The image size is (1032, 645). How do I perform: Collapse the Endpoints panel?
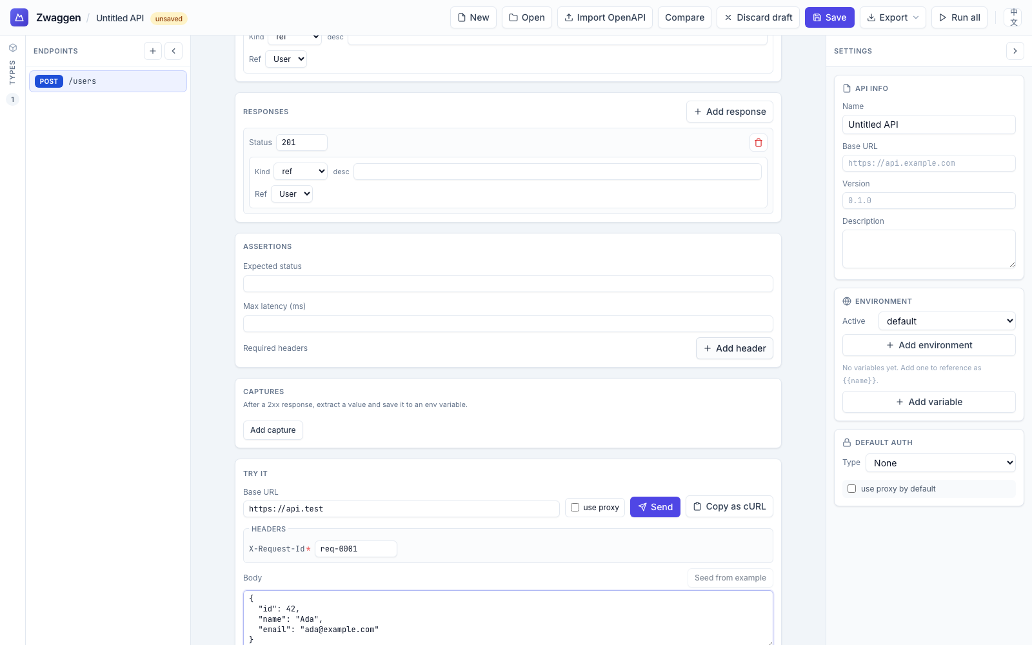173,50
